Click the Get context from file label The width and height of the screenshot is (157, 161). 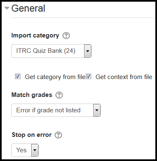click(x=124, y=77)
